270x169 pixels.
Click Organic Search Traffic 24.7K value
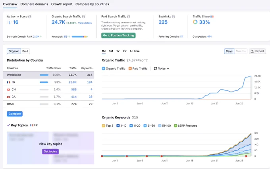pos(58,22)
